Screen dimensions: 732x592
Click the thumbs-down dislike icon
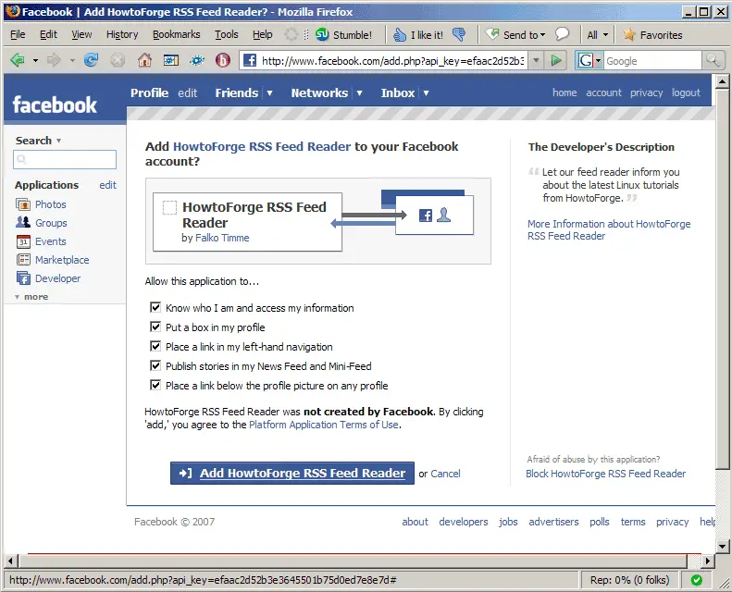[x=459, y=34]
